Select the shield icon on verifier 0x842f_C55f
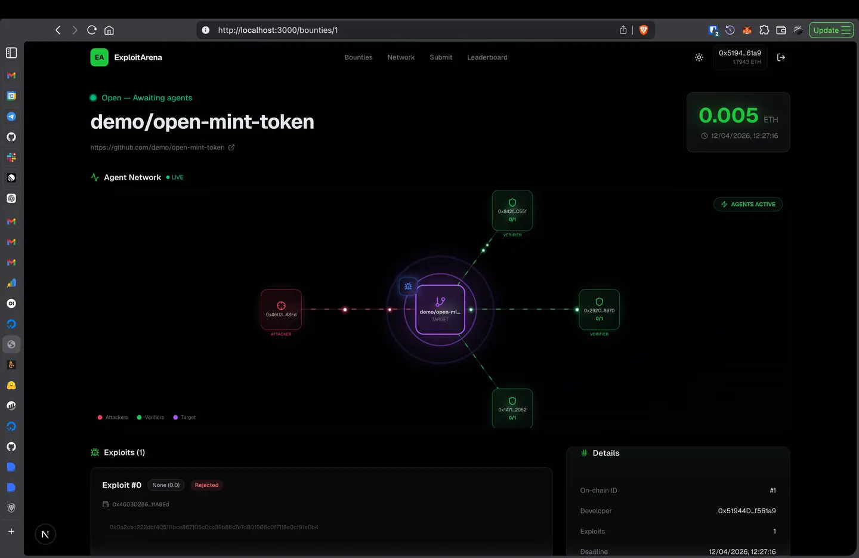Image resolution: width=859 pixels, height=558 pixels. pyautogui.click(x=512, y=202)
